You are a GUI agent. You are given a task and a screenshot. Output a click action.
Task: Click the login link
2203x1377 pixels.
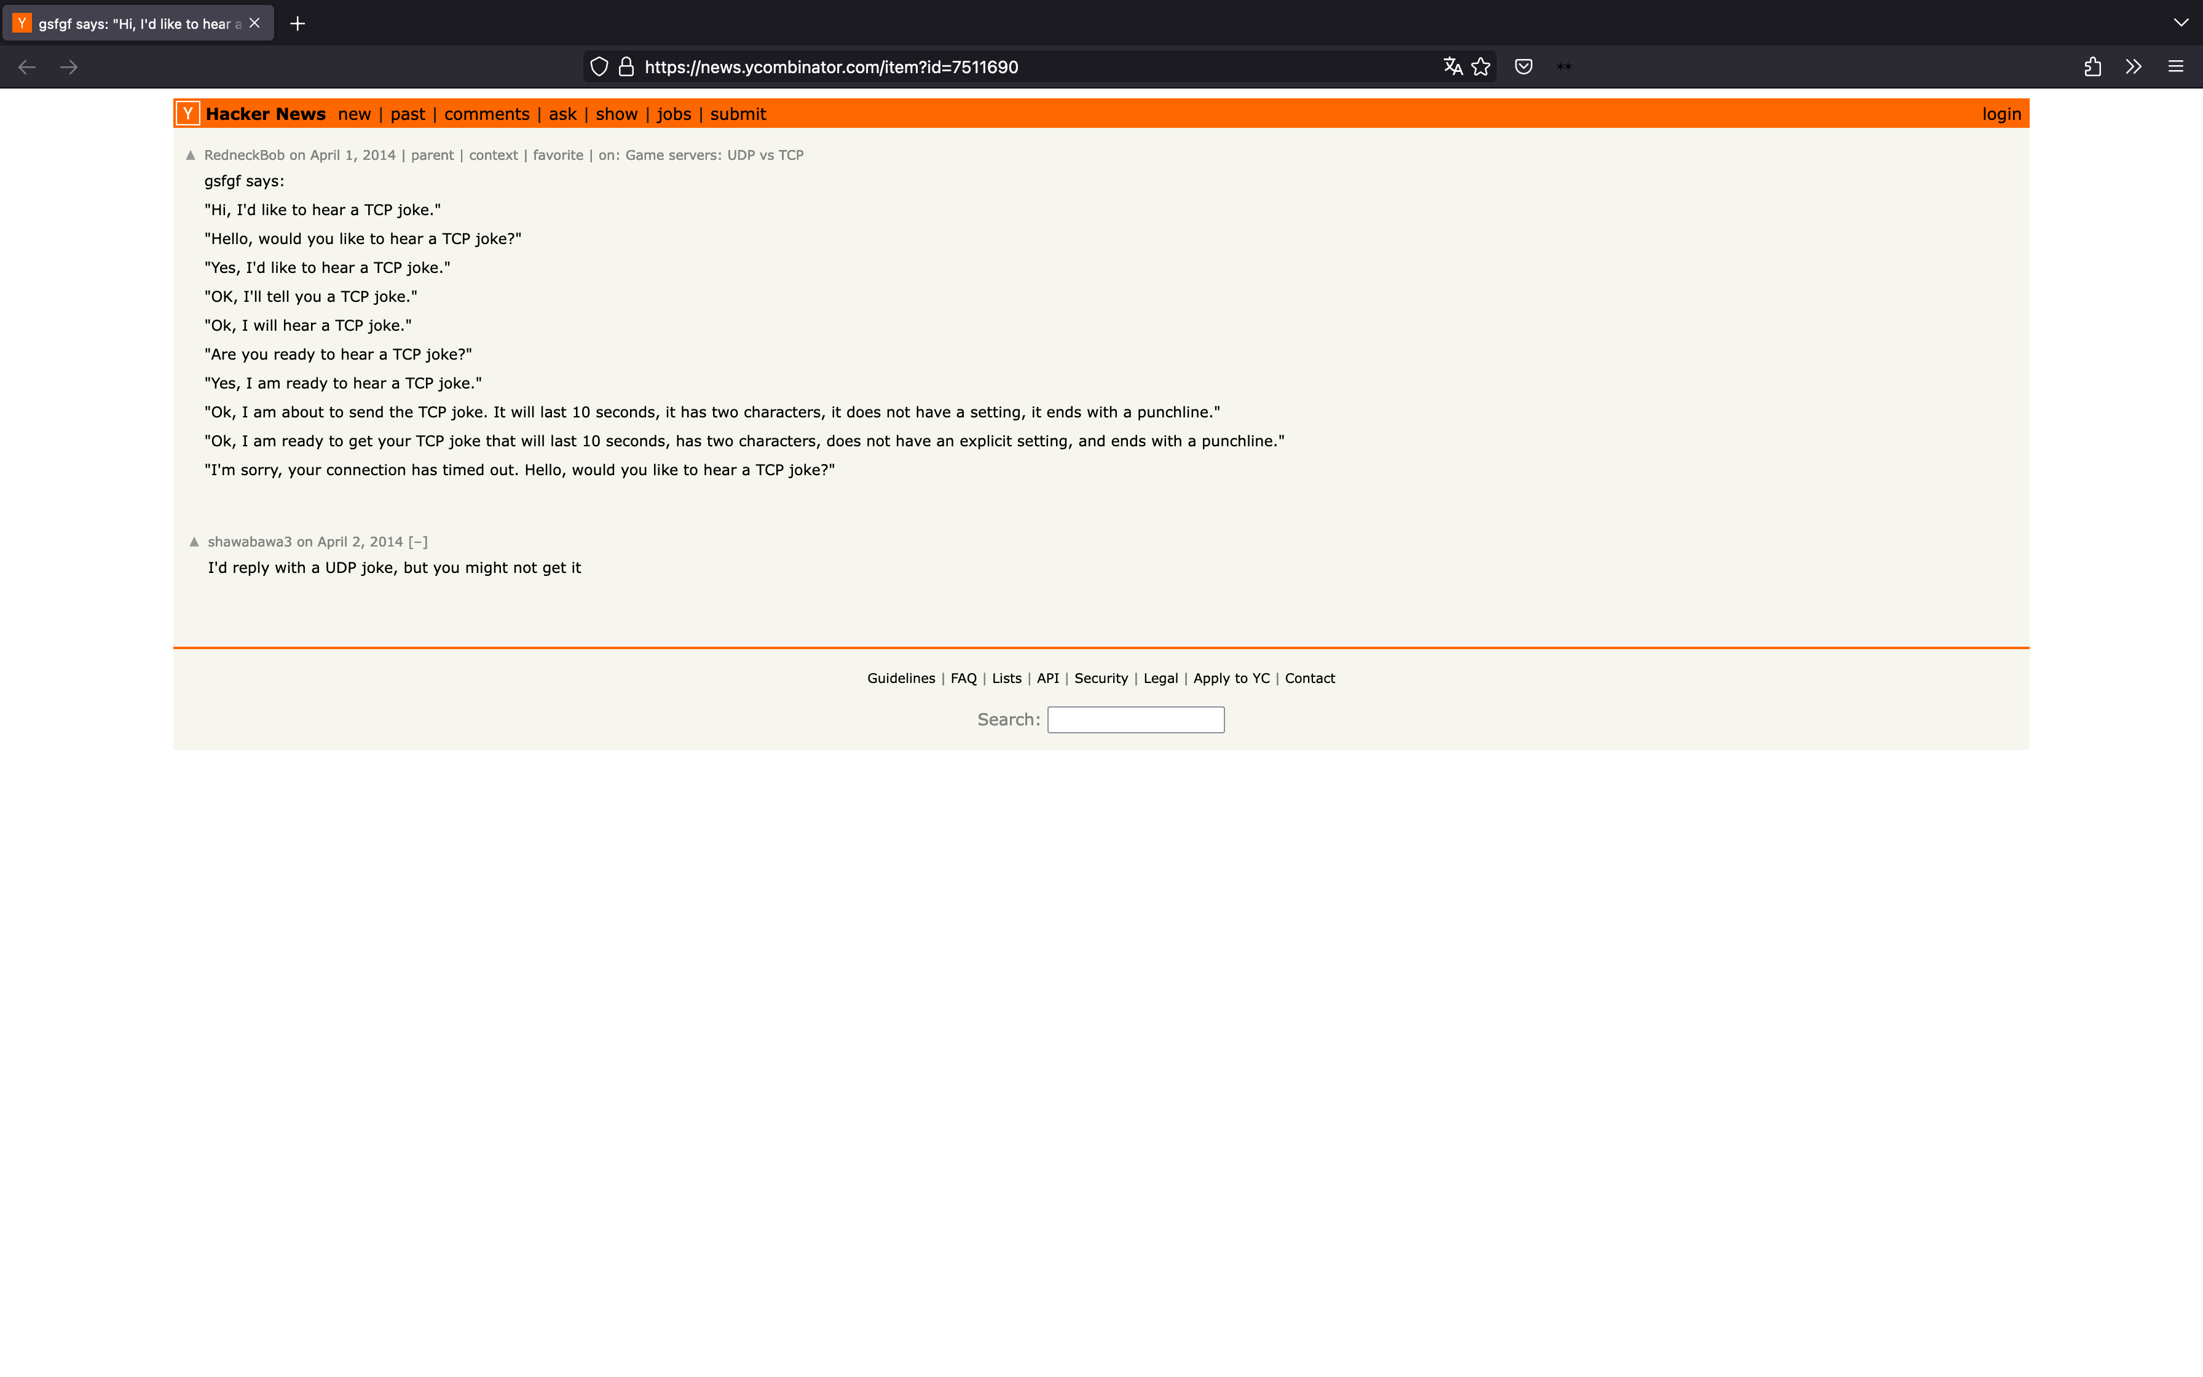(2001, 114)
